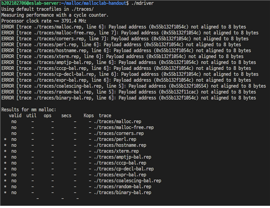Click results row ./traces/cccp-bal.rep

(x=75, y=163)
